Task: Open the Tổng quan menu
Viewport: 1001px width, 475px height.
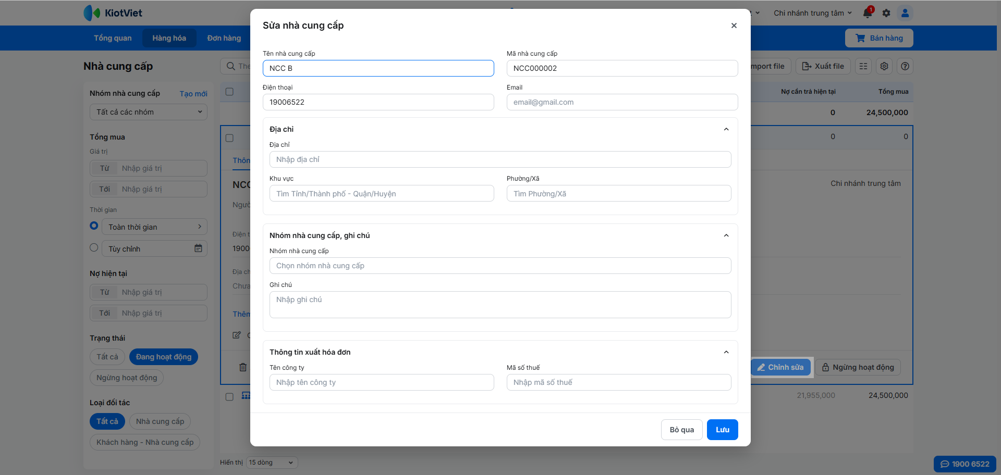Action: coord(113,38)
